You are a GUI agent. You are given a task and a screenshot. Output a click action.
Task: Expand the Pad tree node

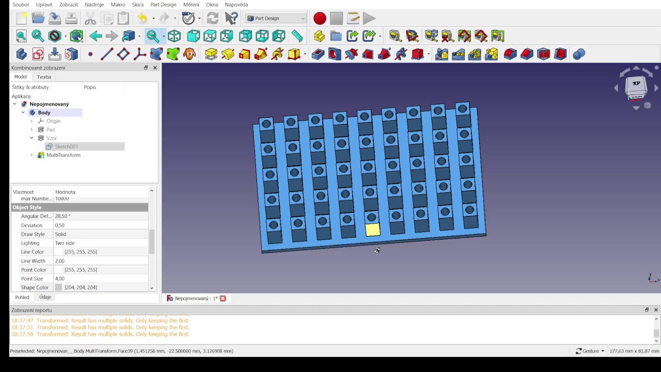[32, 130]
